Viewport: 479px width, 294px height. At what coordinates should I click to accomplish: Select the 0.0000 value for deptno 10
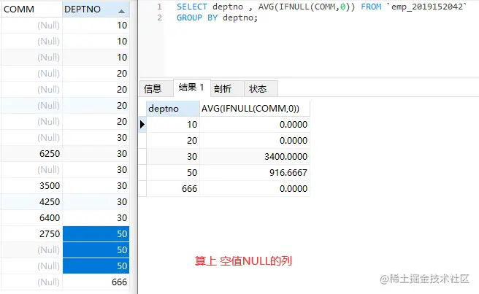click(255, 124)
